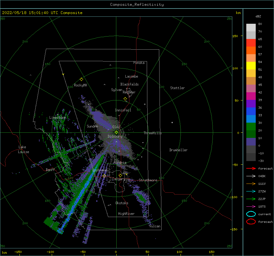Click the HighRiver city label
This screenshot has width=274, height=256.
coord(126,214)
